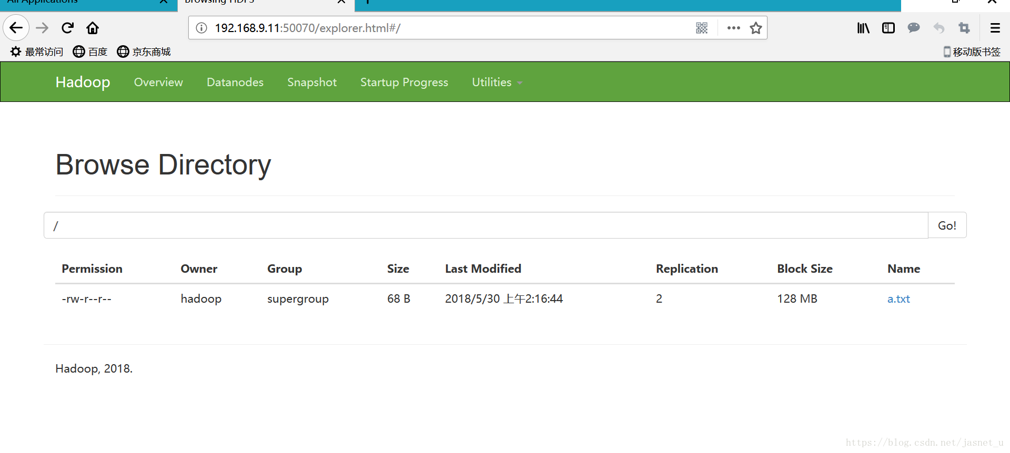Click the QR code icon in address bar
Viewport: 1010px width, 453px height.
702,28
